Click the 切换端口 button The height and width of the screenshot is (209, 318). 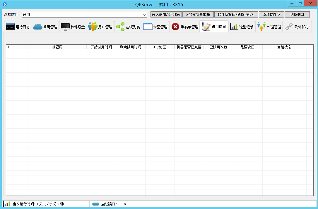click(x=297, y=15)
